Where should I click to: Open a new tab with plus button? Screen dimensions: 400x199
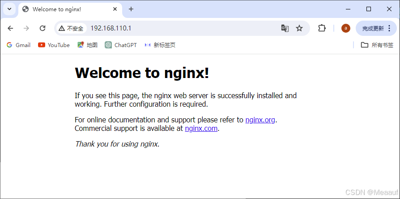131,9
